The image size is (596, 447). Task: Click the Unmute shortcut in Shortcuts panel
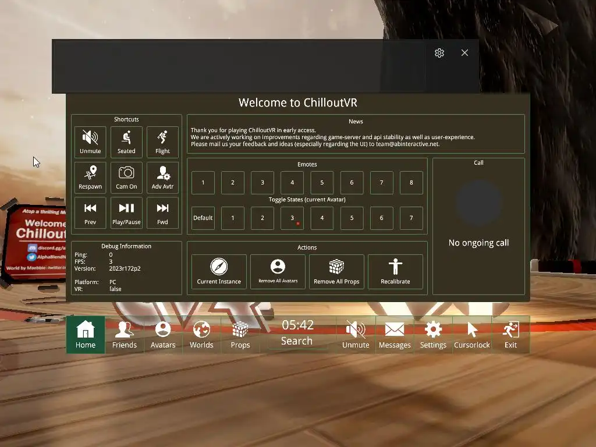(90, 142)
